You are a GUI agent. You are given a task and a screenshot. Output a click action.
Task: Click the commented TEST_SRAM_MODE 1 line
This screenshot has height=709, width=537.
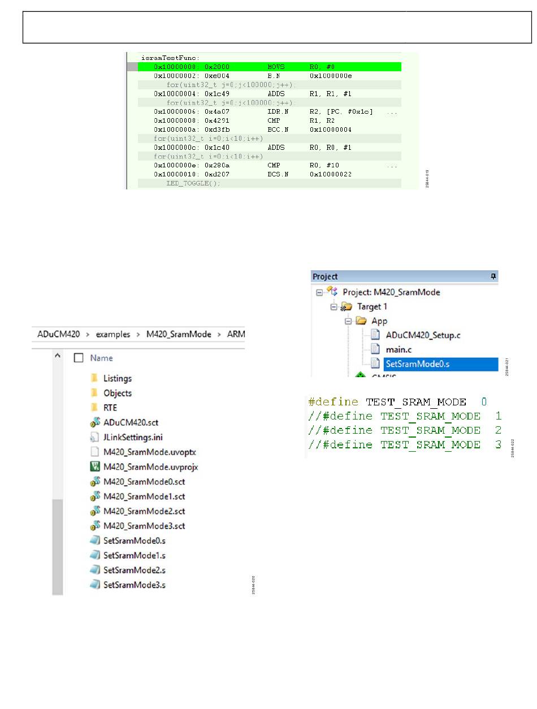(405, 416)
